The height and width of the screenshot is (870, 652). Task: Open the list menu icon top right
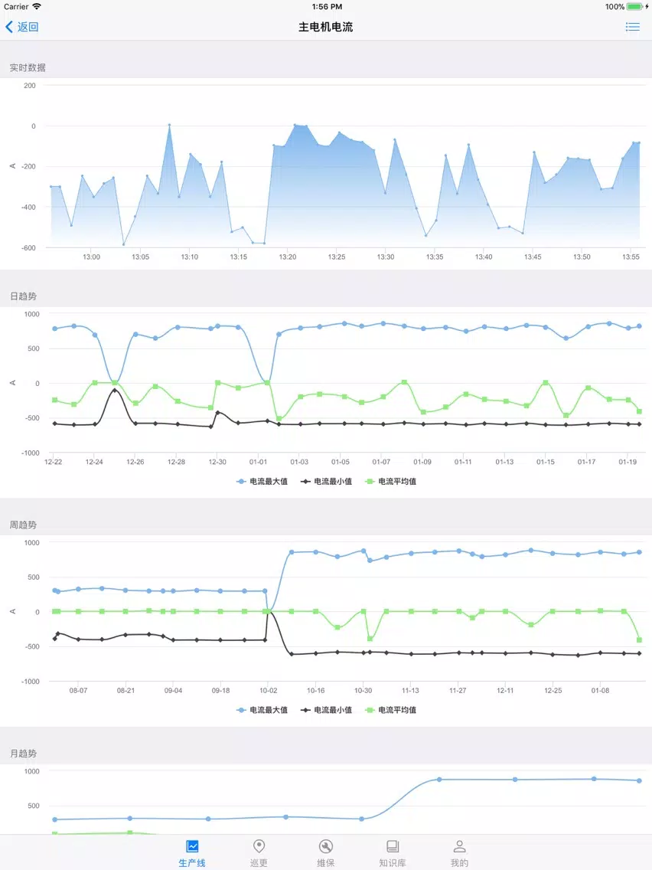[x=633, y=27]
